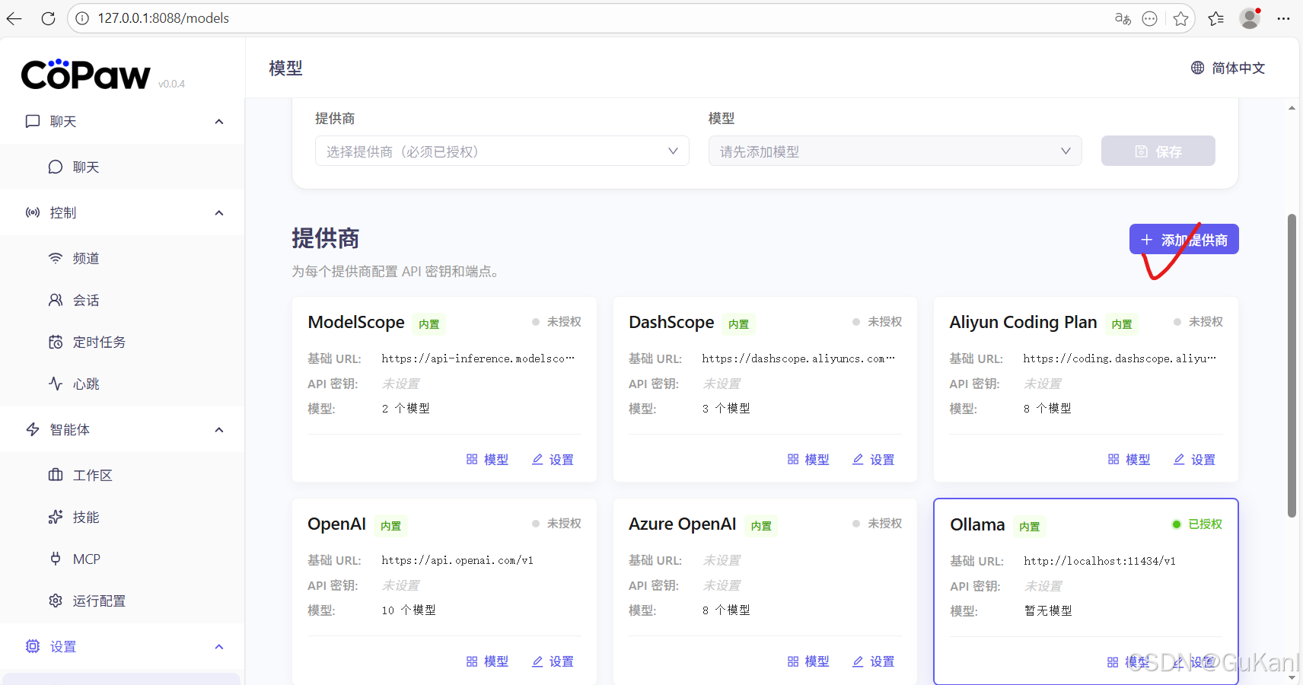
Task: Select the Ollama provider card title
Action: pos(977,524)
